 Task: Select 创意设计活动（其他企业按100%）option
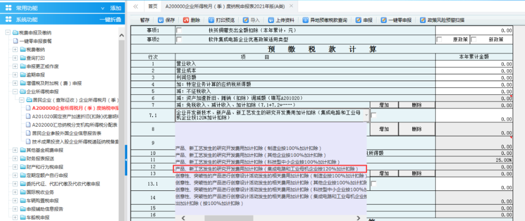tap(271, 183)
